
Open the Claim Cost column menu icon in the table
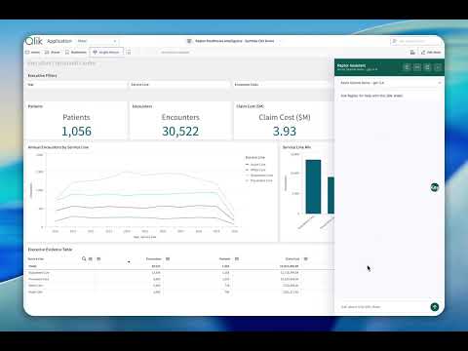point(306,259)
